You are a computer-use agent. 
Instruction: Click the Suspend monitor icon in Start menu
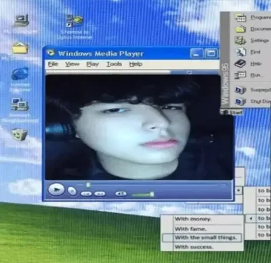(x=241, y=90)
